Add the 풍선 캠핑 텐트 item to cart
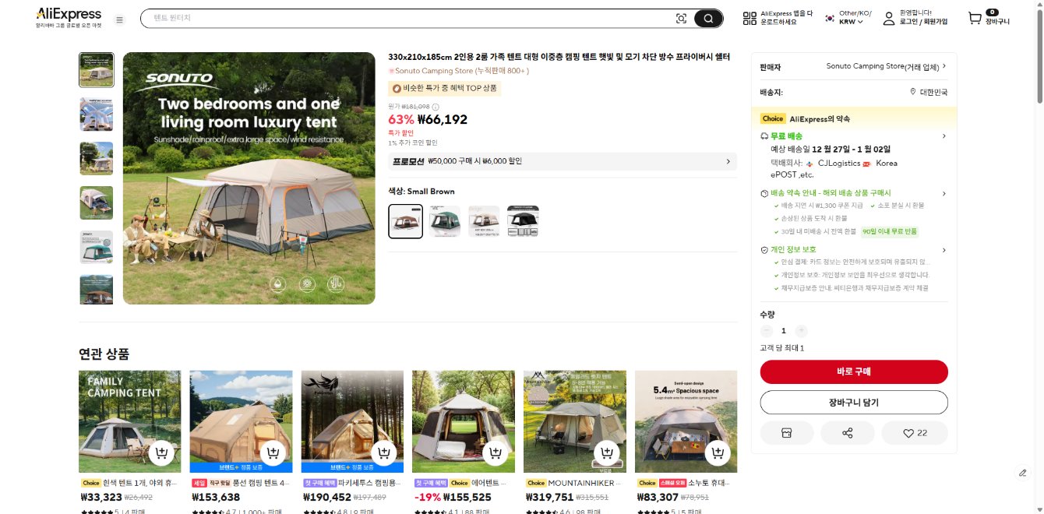Image resolution: width=1044 pixels, height=514 pixels. pos(273,453)
